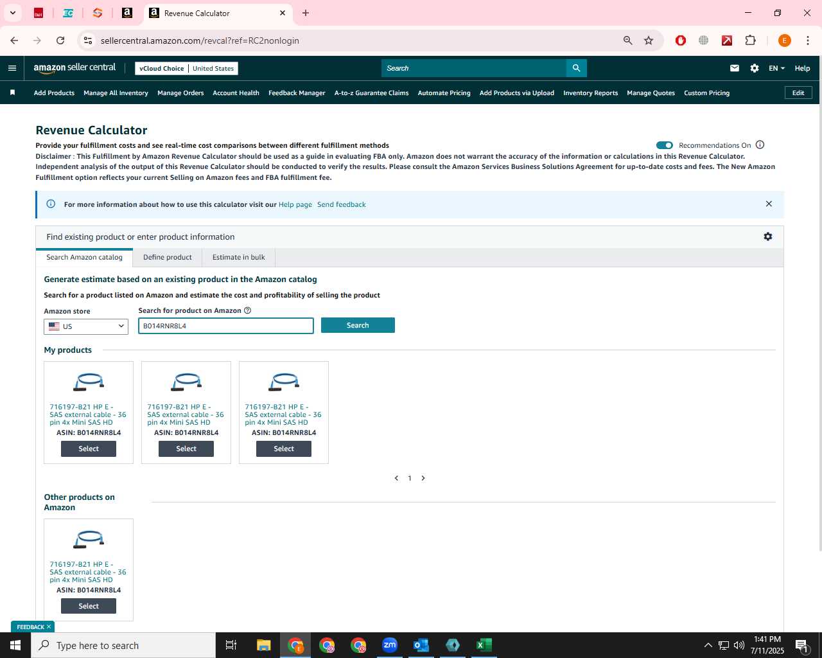The width and height of the screenshot is (822, 658).
Task: Open the Amazon store US dropdown
Action: 86,326
